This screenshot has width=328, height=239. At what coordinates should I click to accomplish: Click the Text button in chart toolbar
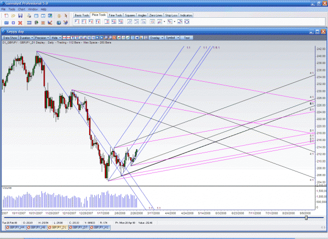click(x=187, y=38)
